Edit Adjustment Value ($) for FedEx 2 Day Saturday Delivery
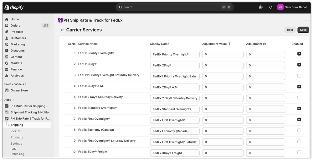313x160 pixels. (x=223, y=98)
